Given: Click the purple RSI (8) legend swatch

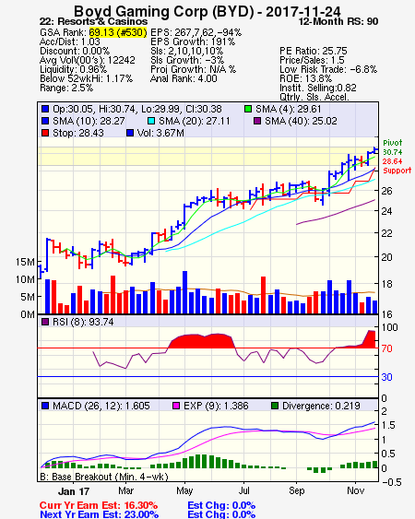Looking at the screenshot, I should [45, 322].
